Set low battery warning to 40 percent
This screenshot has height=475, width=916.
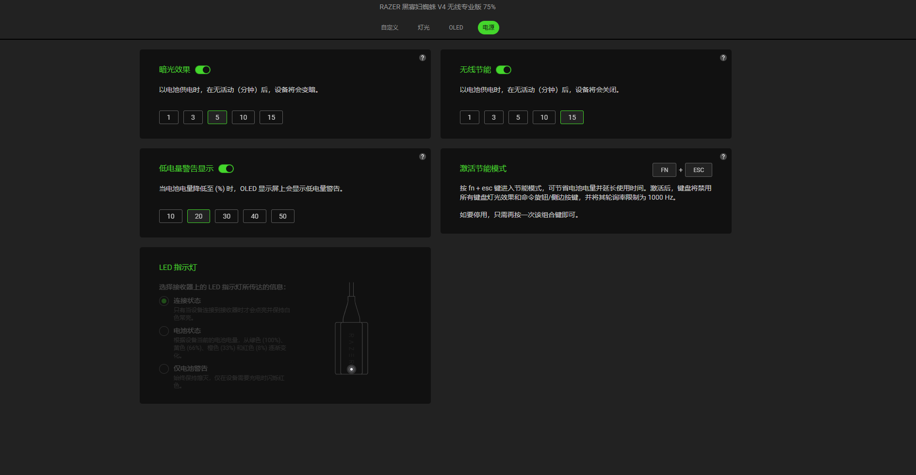[x=255, y=216]
